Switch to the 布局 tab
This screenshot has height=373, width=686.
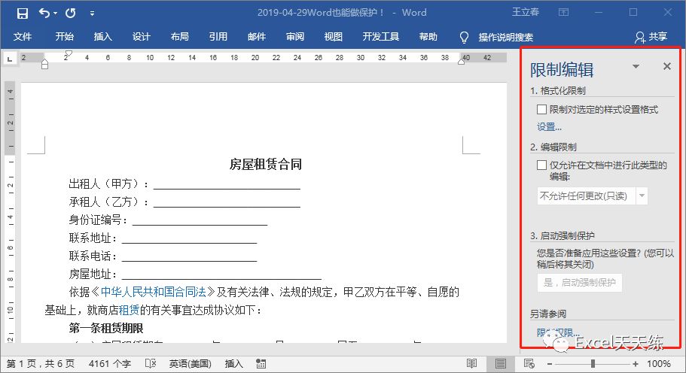[x=180, y=37]
